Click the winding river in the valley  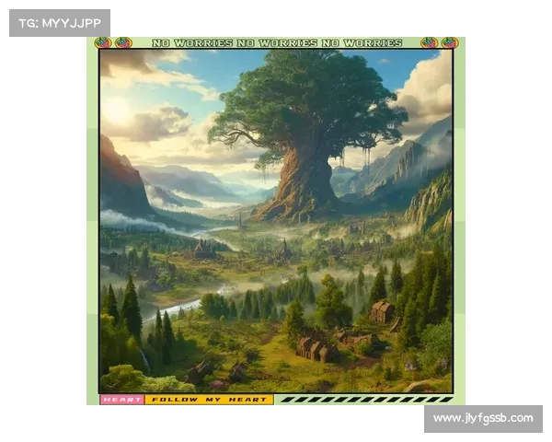(175, 310)
